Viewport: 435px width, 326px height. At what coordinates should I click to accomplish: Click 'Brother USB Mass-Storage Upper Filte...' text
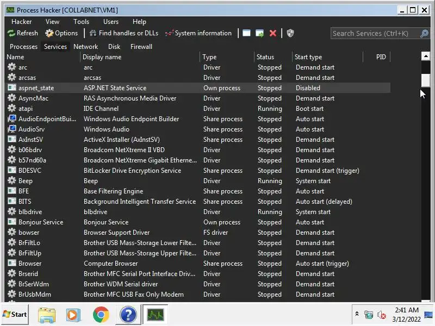tap(140, 253)
